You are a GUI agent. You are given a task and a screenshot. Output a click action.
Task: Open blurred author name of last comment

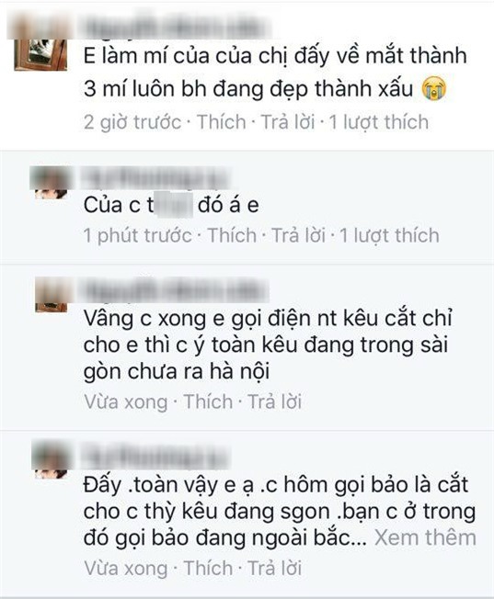click(x=155, y=457)
